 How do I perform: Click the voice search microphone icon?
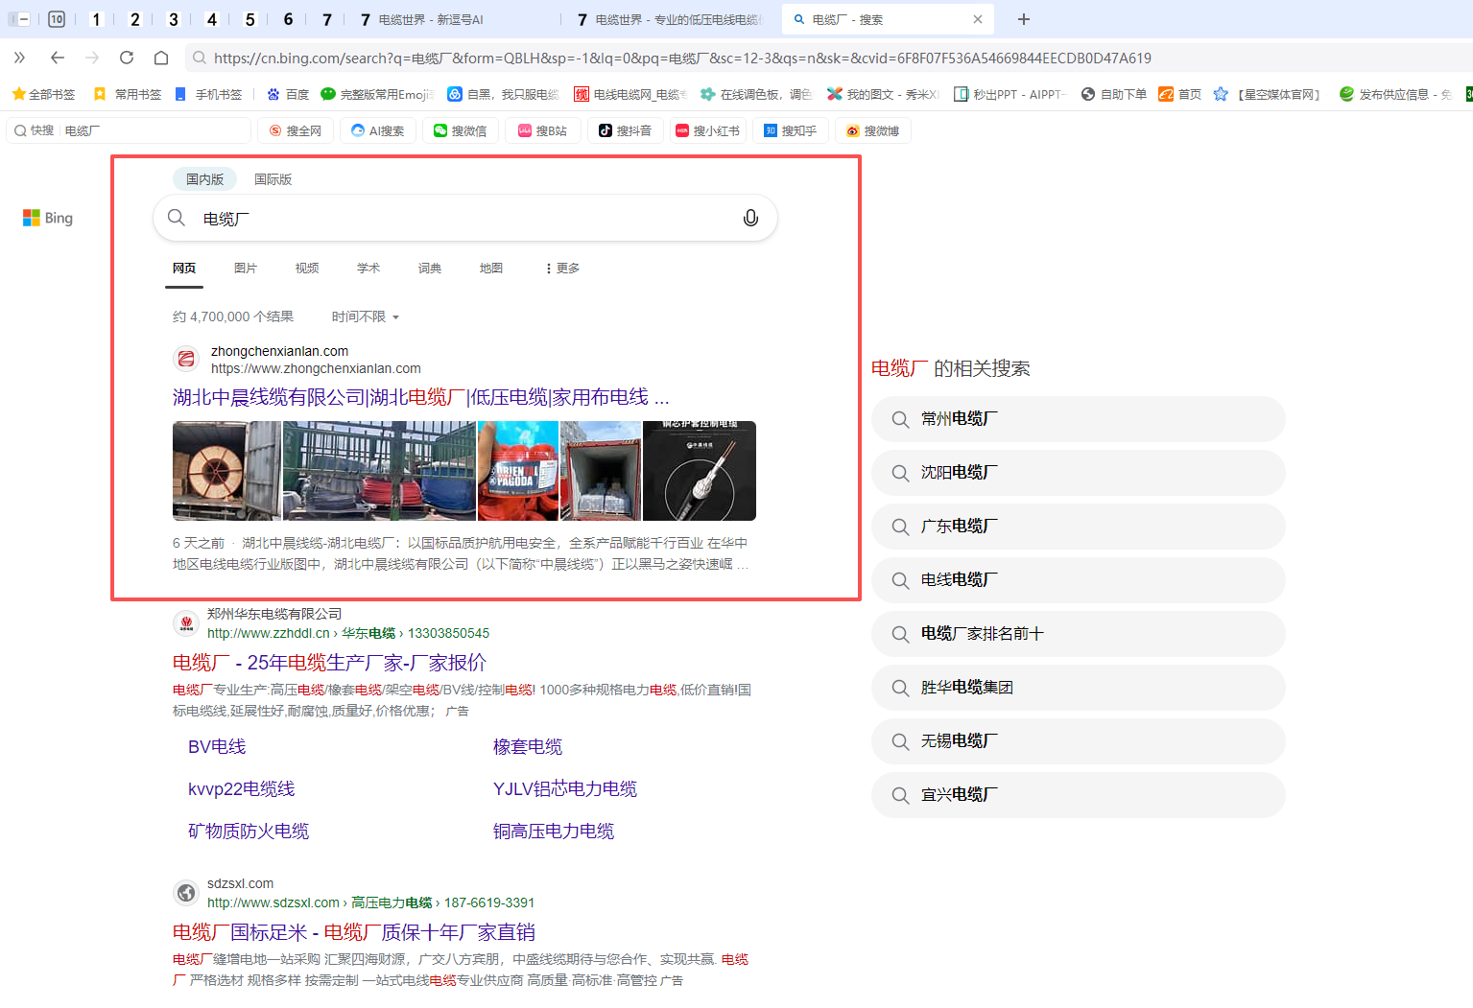(x=750, y=218)
